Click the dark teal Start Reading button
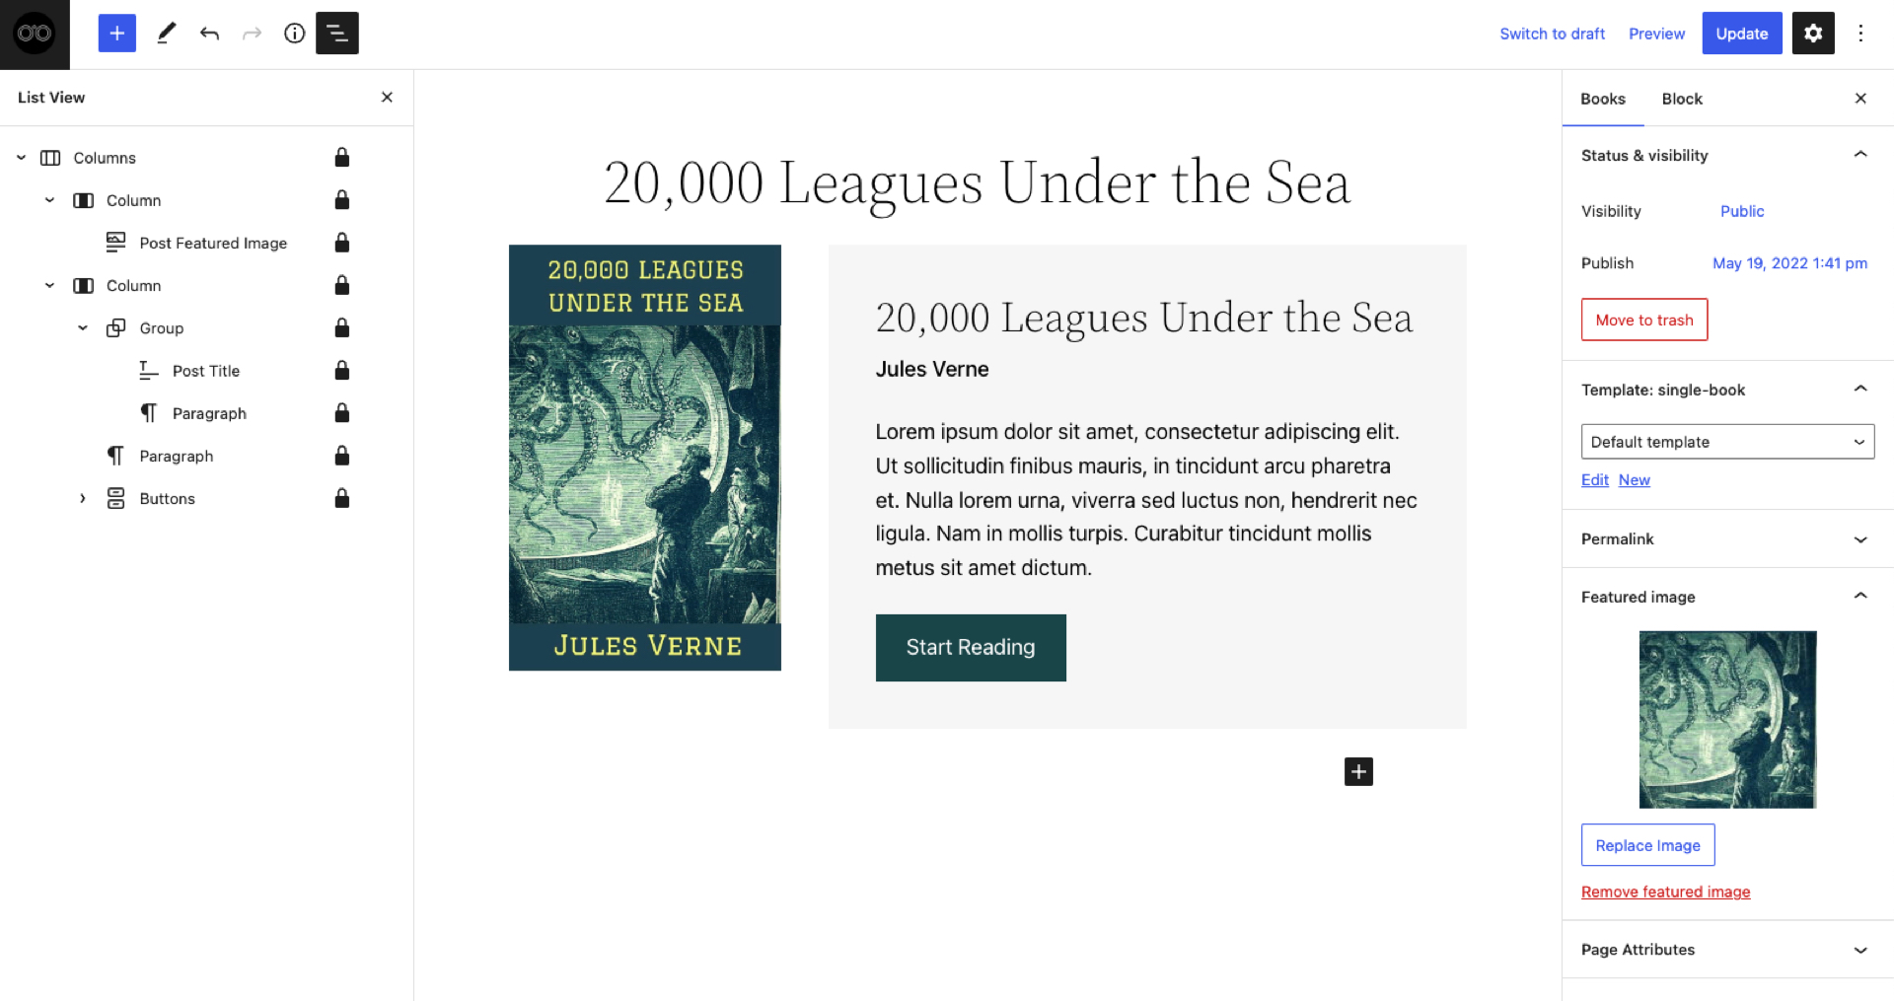1894x1001 pixels. coord(971,648)
